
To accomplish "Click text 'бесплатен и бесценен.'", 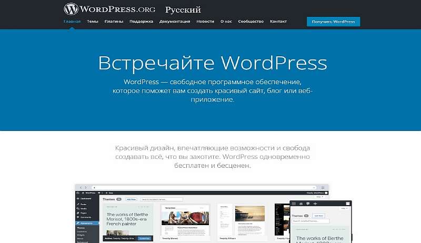I will [213, 166].
